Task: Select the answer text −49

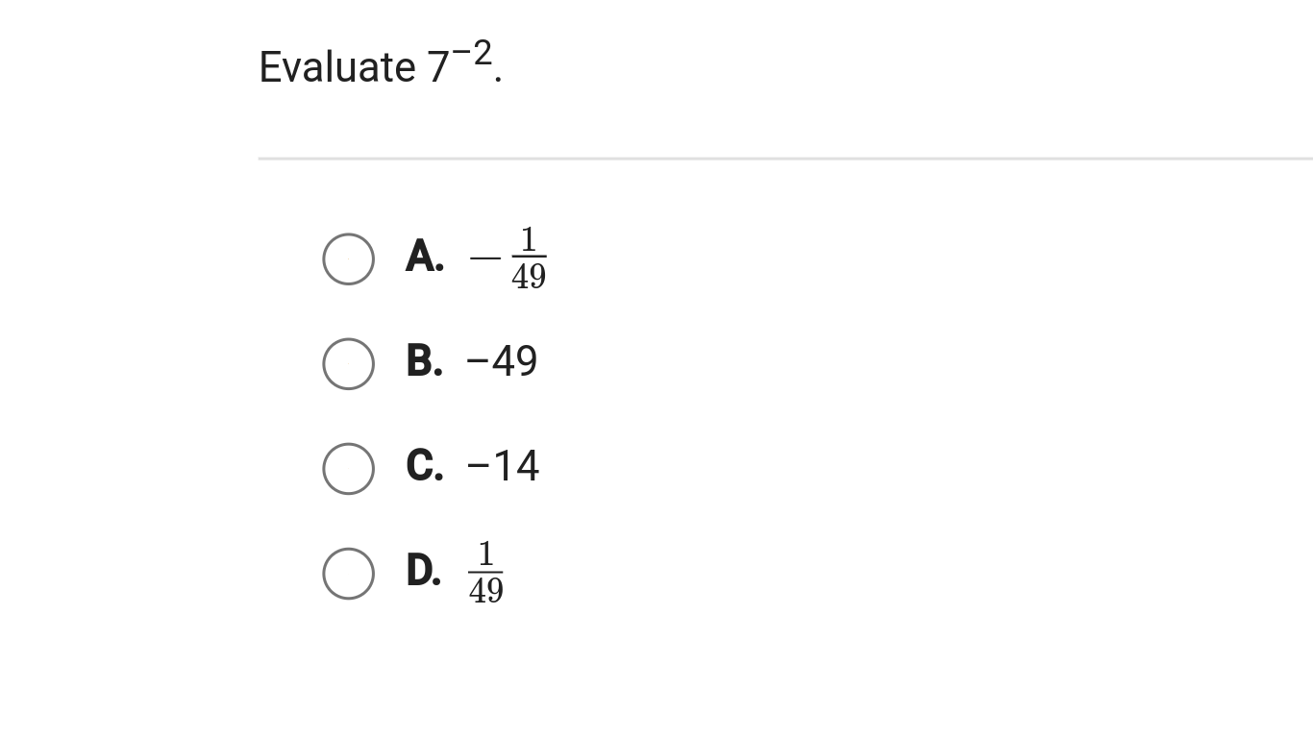Action: (502, 361)
